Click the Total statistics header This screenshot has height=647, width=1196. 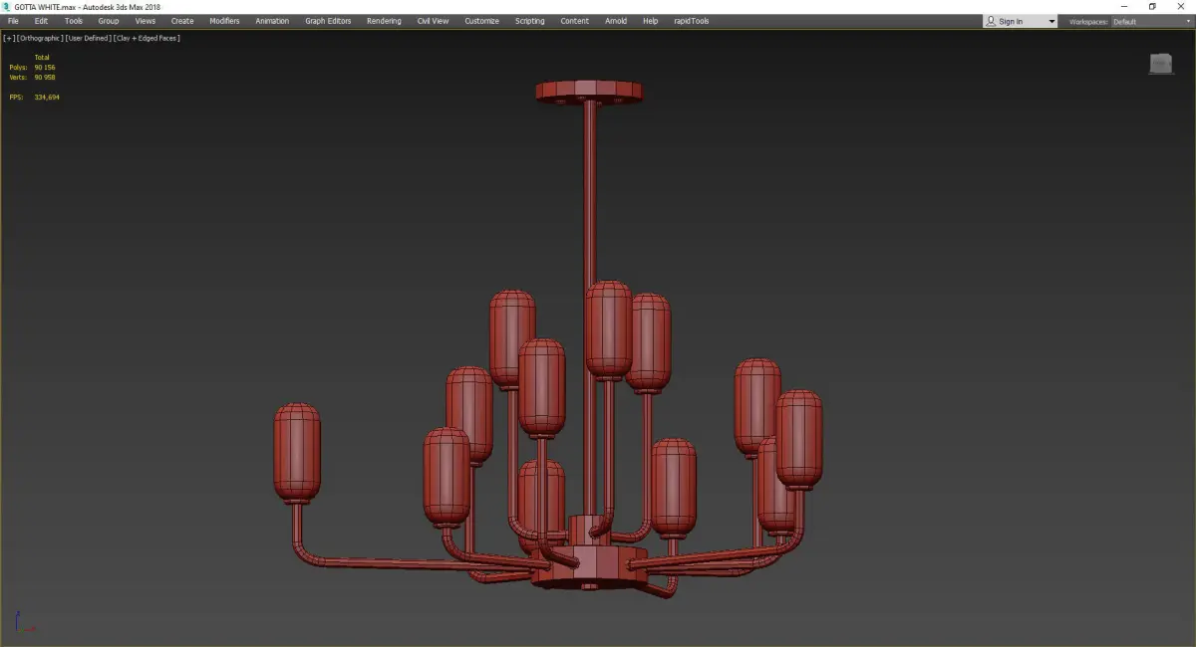[x=42, y=58]
